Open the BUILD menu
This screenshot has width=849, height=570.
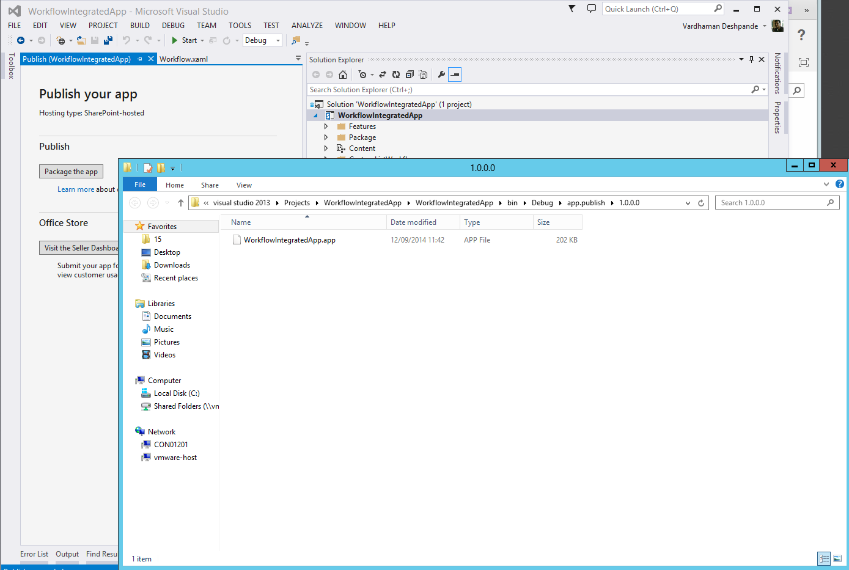(140, 26)
